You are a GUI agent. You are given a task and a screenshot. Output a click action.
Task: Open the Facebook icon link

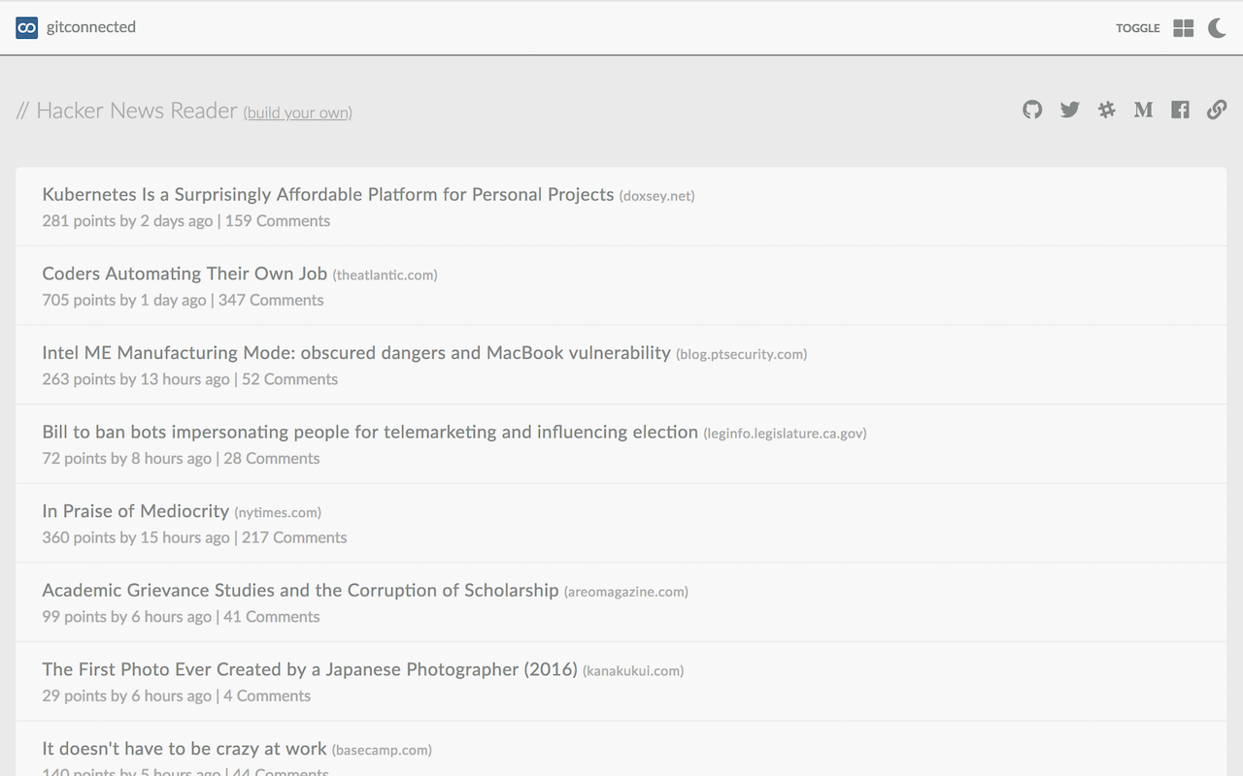(x=1180, y=110)
